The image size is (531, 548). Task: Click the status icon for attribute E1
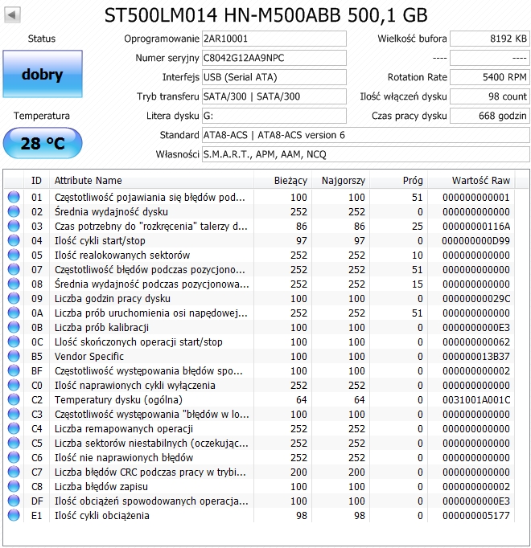[x=14, y=516]
